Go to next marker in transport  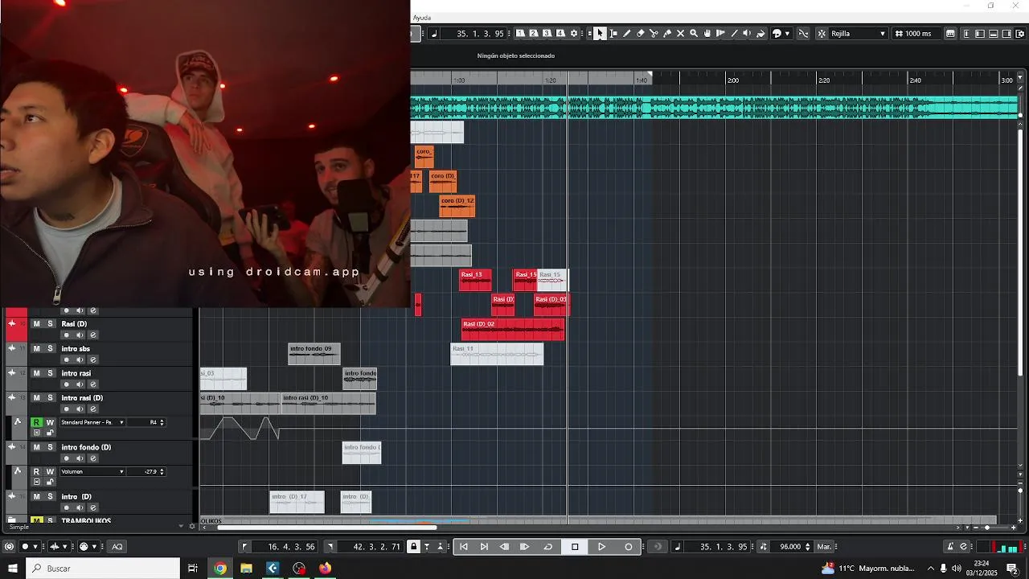pyautogui.click(x=484, y=547)
